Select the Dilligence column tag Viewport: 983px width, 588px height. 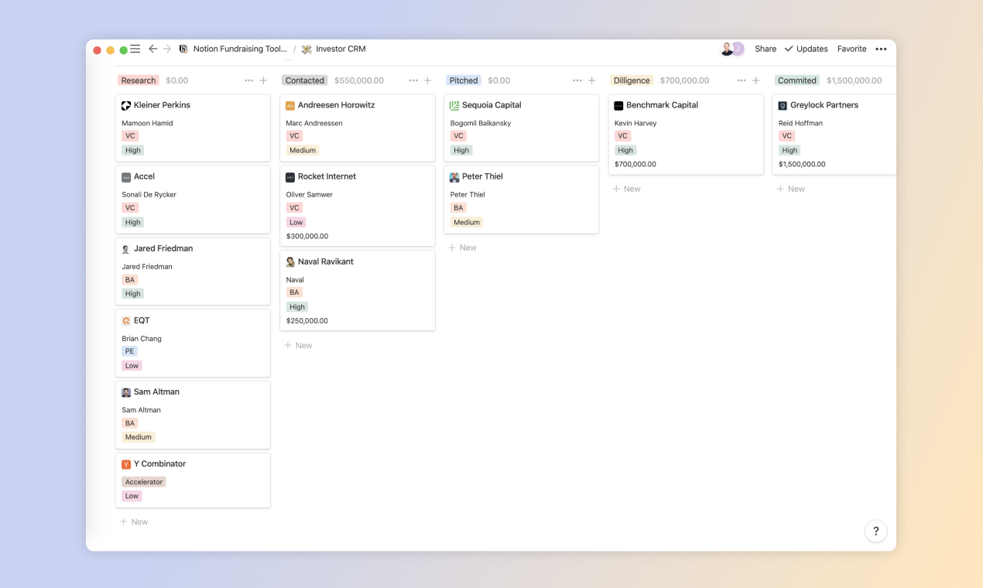[x=632, y=80]
